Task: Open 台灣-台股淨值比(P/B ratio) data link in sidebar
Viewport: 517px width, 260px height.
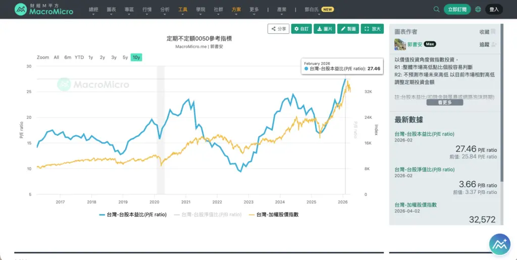Action: coord(424,170)
